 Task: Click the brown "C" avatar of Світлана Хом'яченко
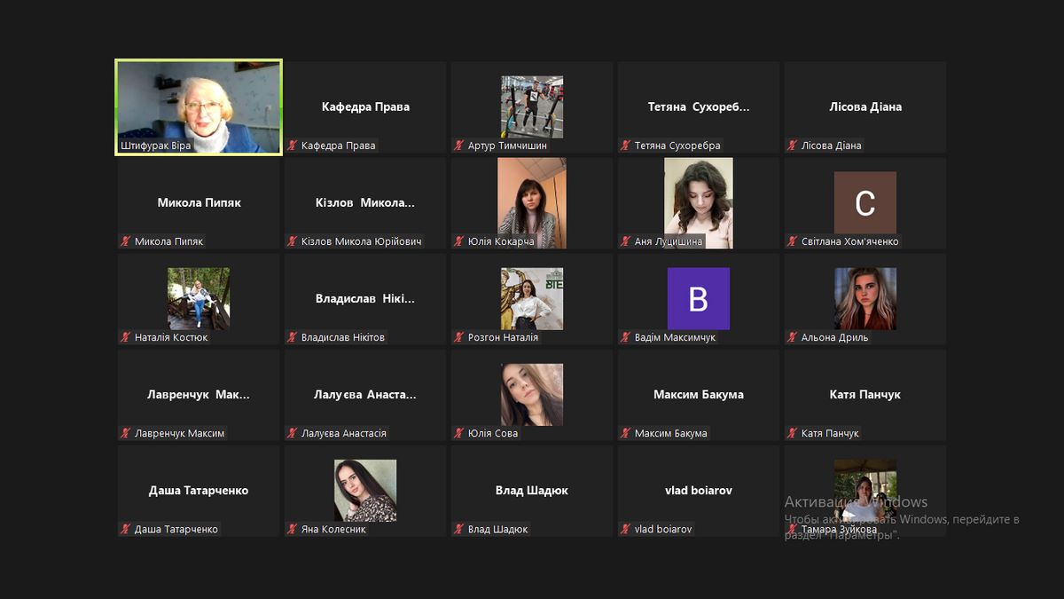pyautogui.click(x=864, y=202)
